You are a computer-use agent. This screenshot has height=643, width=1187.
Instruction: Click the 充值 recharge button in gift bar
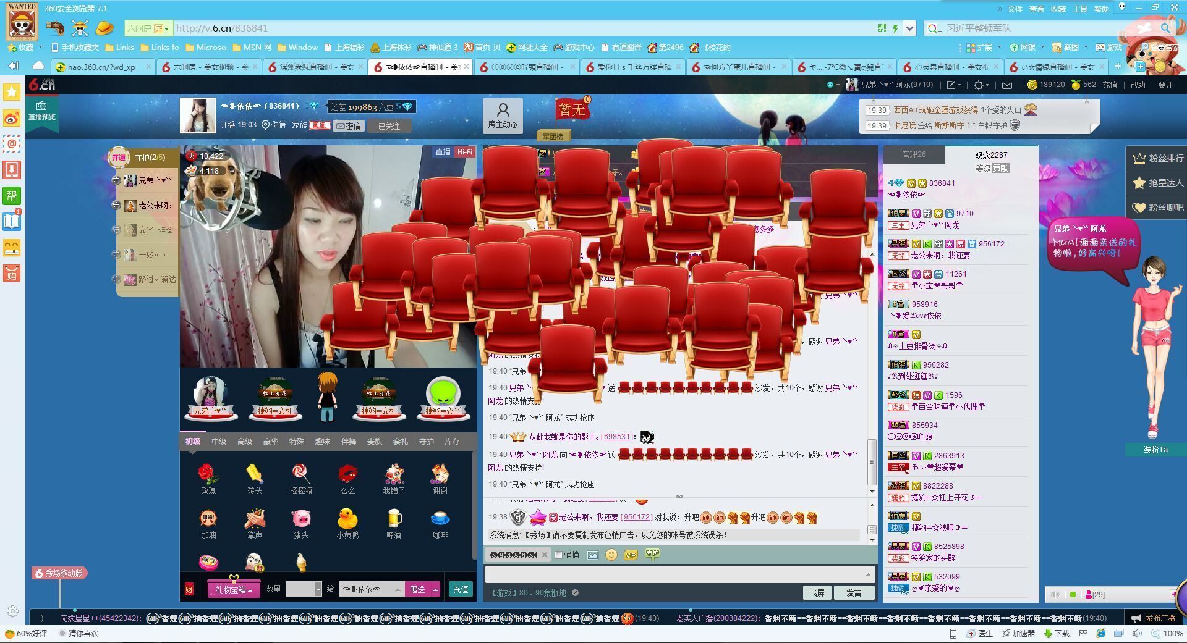click(x=461, y=589)
